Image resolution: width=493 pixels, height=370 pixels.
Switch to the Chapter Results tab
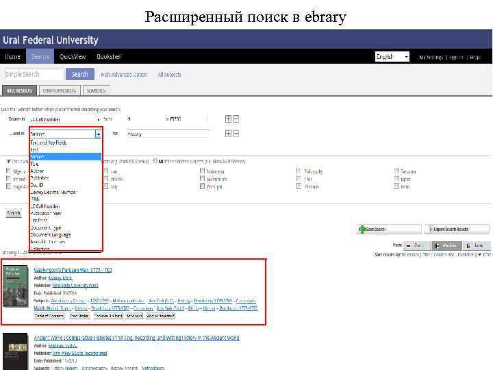60,90
